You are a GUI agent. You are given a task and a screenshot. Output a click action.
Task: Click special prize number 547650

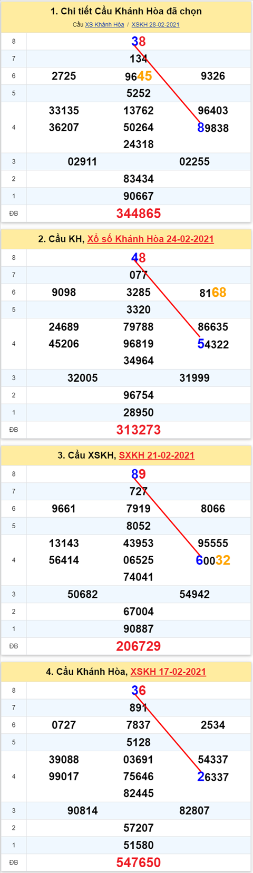click(139, 862)
